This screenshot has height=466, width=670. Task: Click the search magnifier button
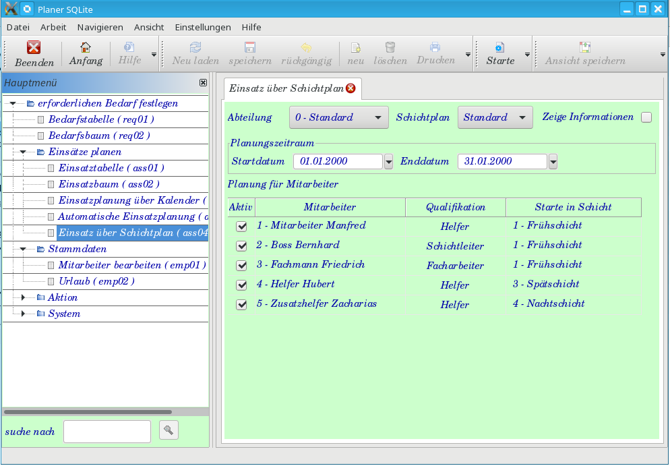coord(169,430)
